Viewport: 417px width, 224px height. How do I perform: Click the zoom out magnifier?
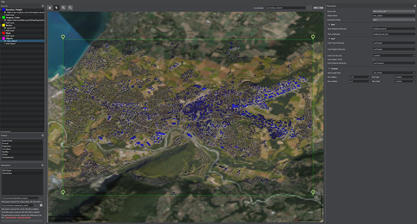point(70,8)
